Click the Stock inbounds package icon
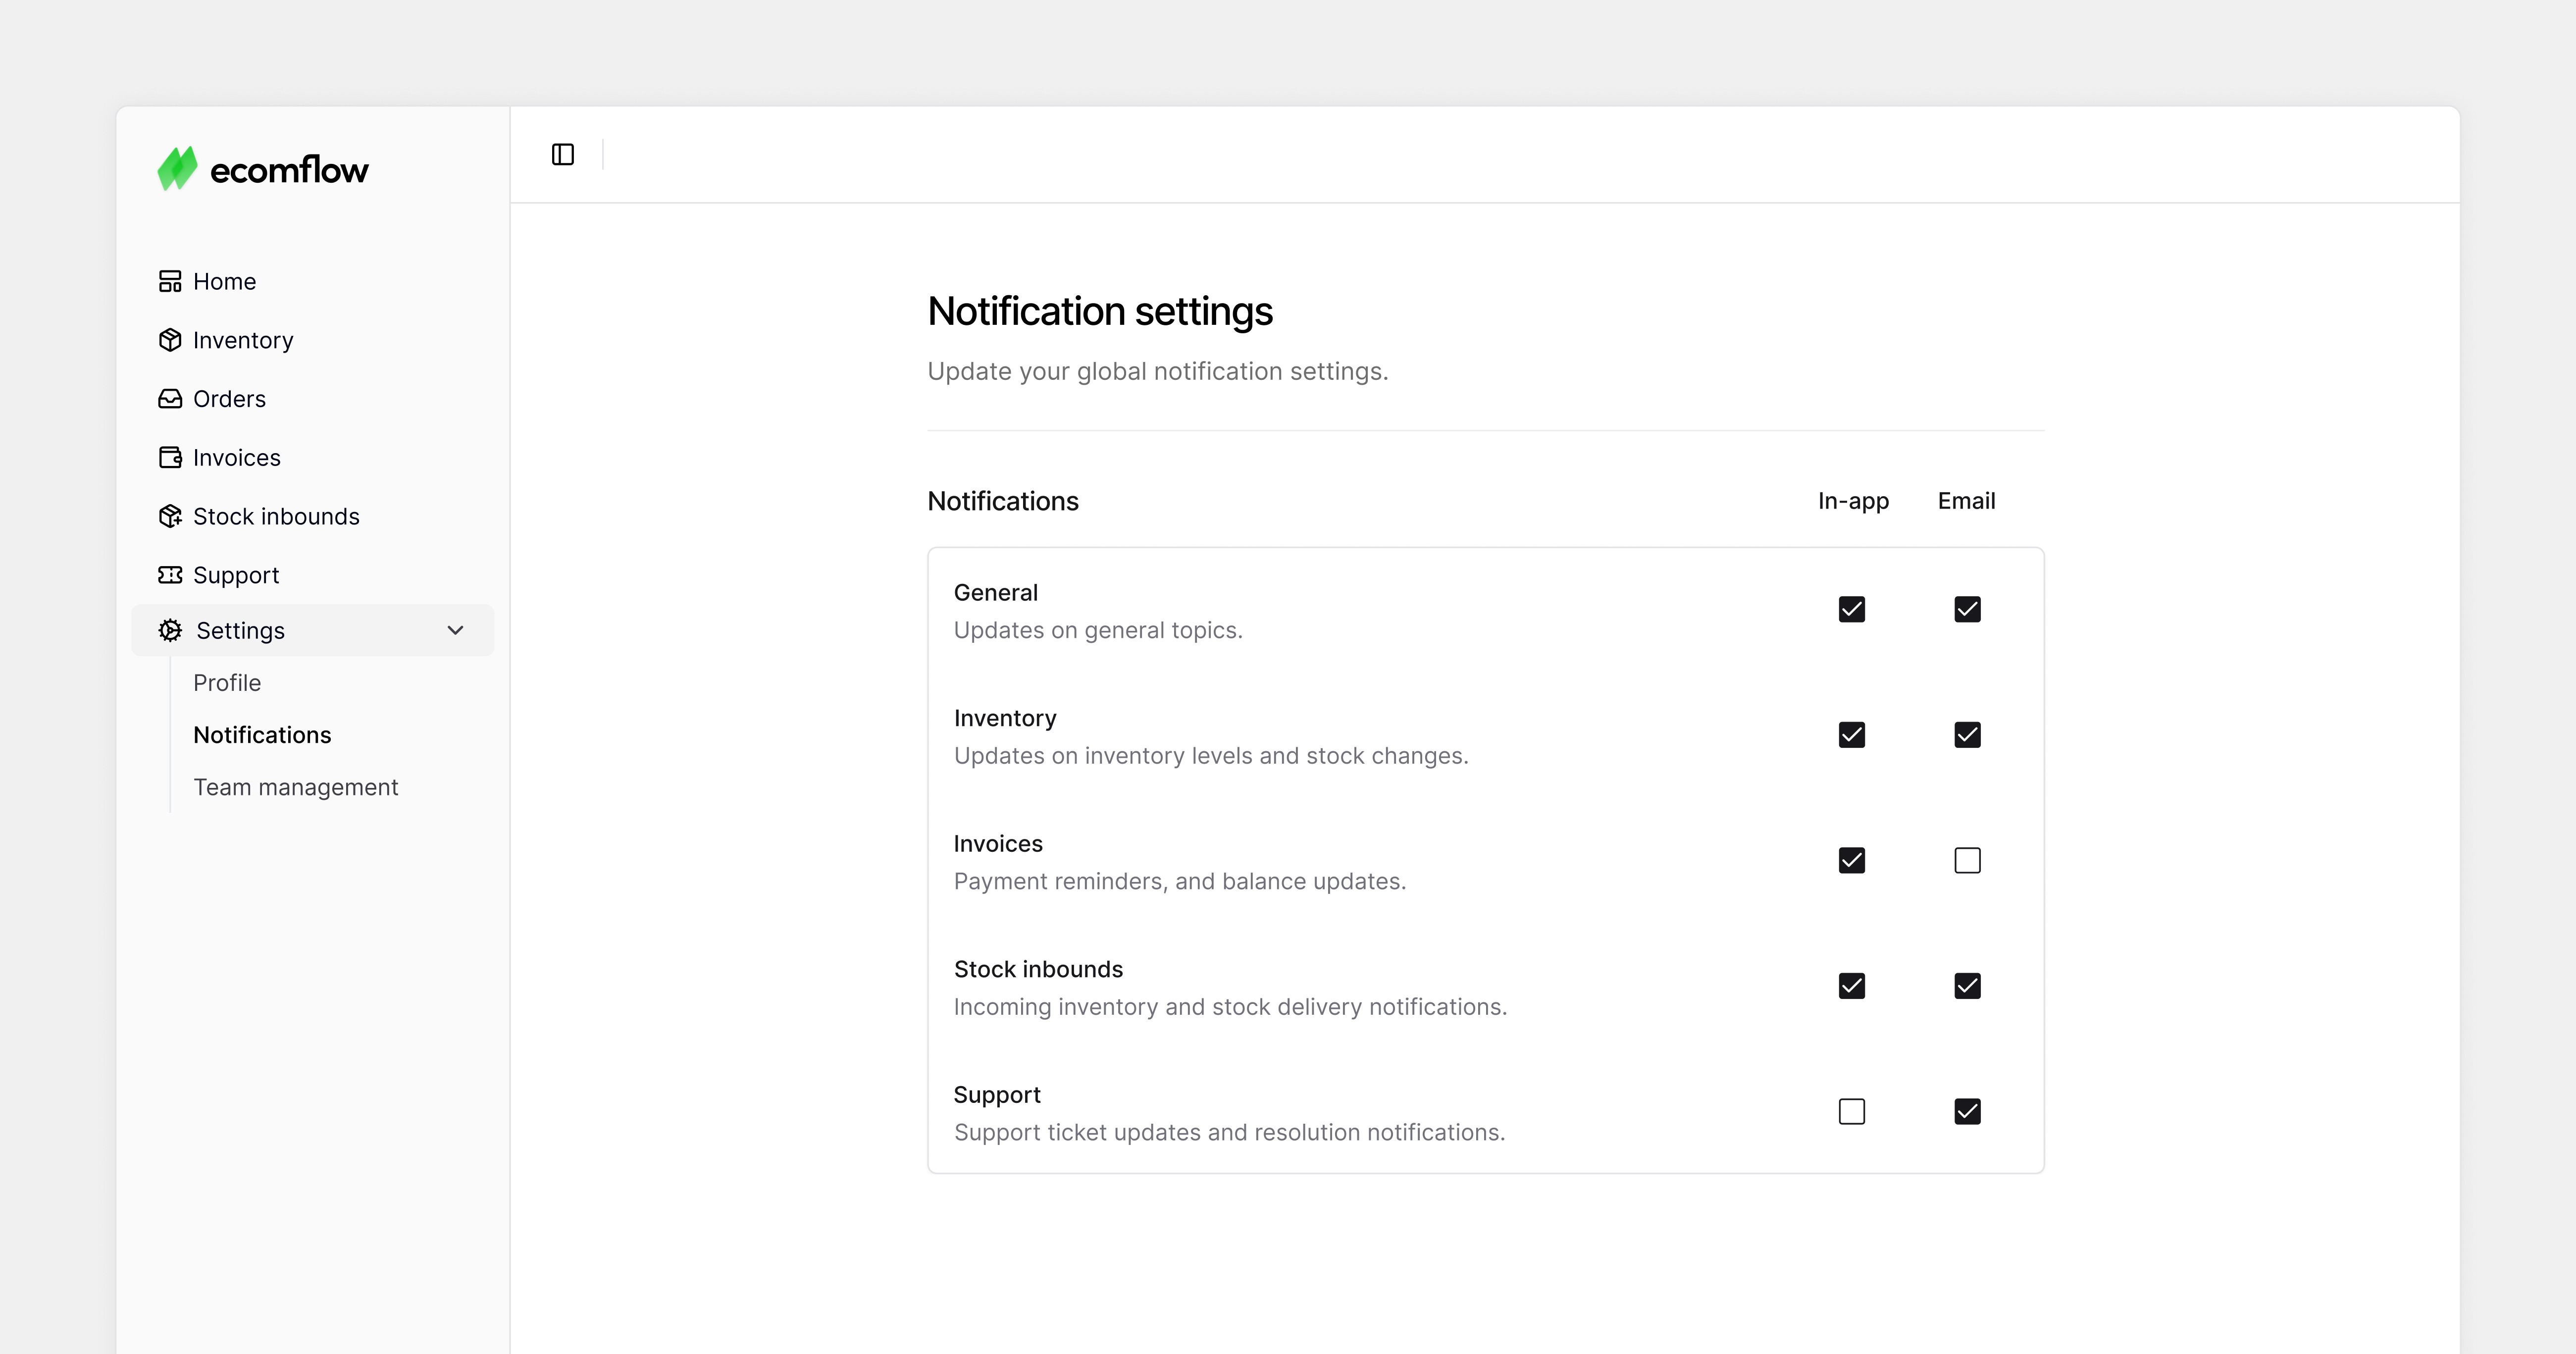The height and width of the screenshot is (1354, 2576). click(x=170, y=516)
